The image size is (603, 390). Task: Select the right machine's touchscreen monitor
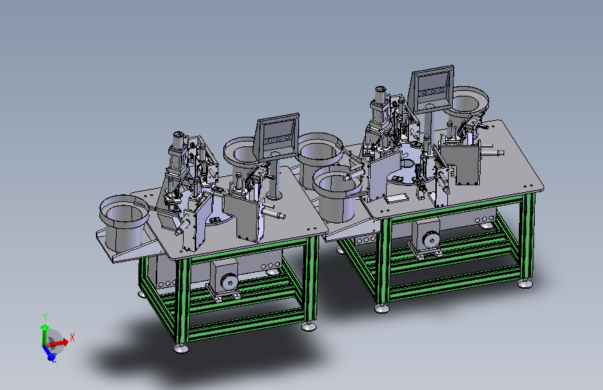coord(431,89)
